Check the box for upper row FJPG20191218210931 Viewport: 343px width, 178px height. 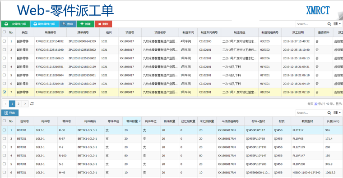click(x=4, y=67)
